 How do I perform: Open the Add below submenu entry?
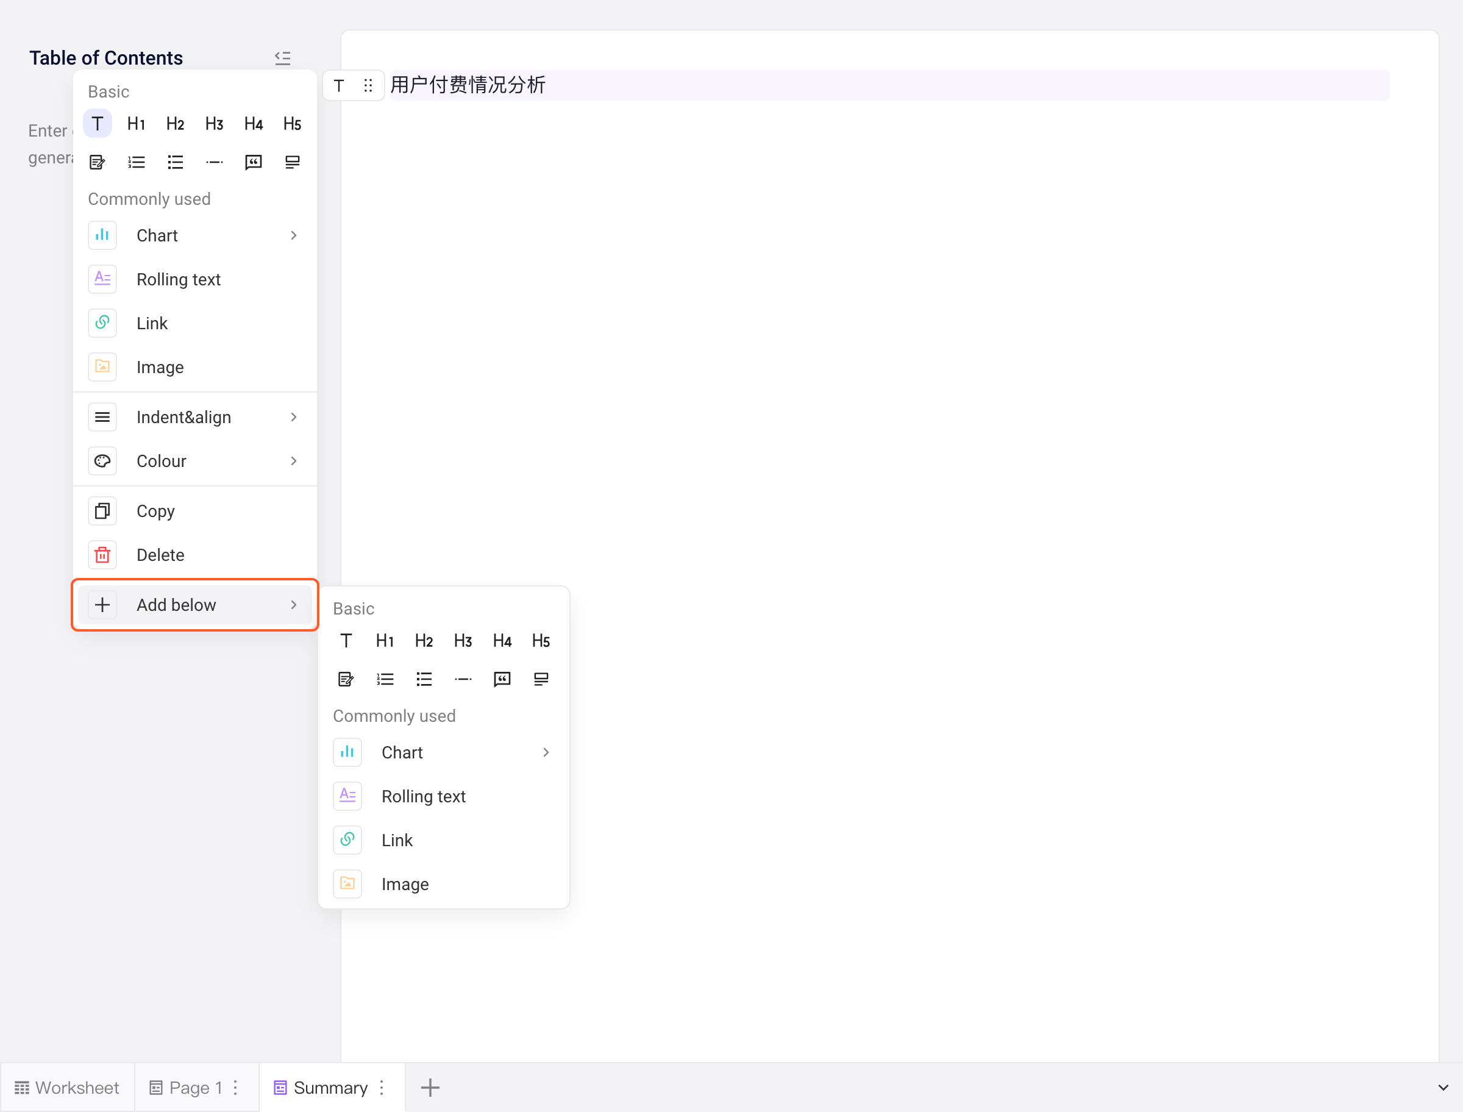(194, 605)
